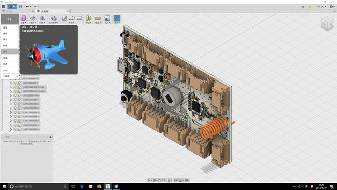The height and width of the screenshot is (190, 337).
Task: Toggle light bulb of CAPC row ending :3
Action: coord(15,108)
